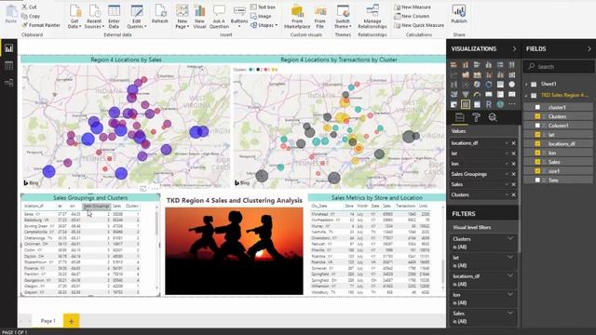Expand the lon filter card

(x=510, y=294)
